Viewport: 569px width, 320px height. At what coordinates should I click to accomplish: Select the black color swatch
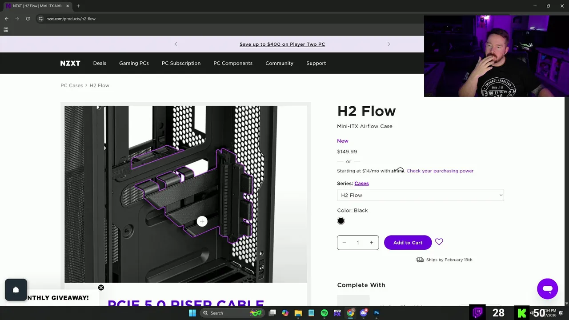tap(341, 221)
